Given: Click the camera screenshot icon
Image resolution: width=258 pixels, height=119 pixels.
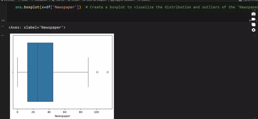Looking at the screenshot, I should click(x=254, y=14).
